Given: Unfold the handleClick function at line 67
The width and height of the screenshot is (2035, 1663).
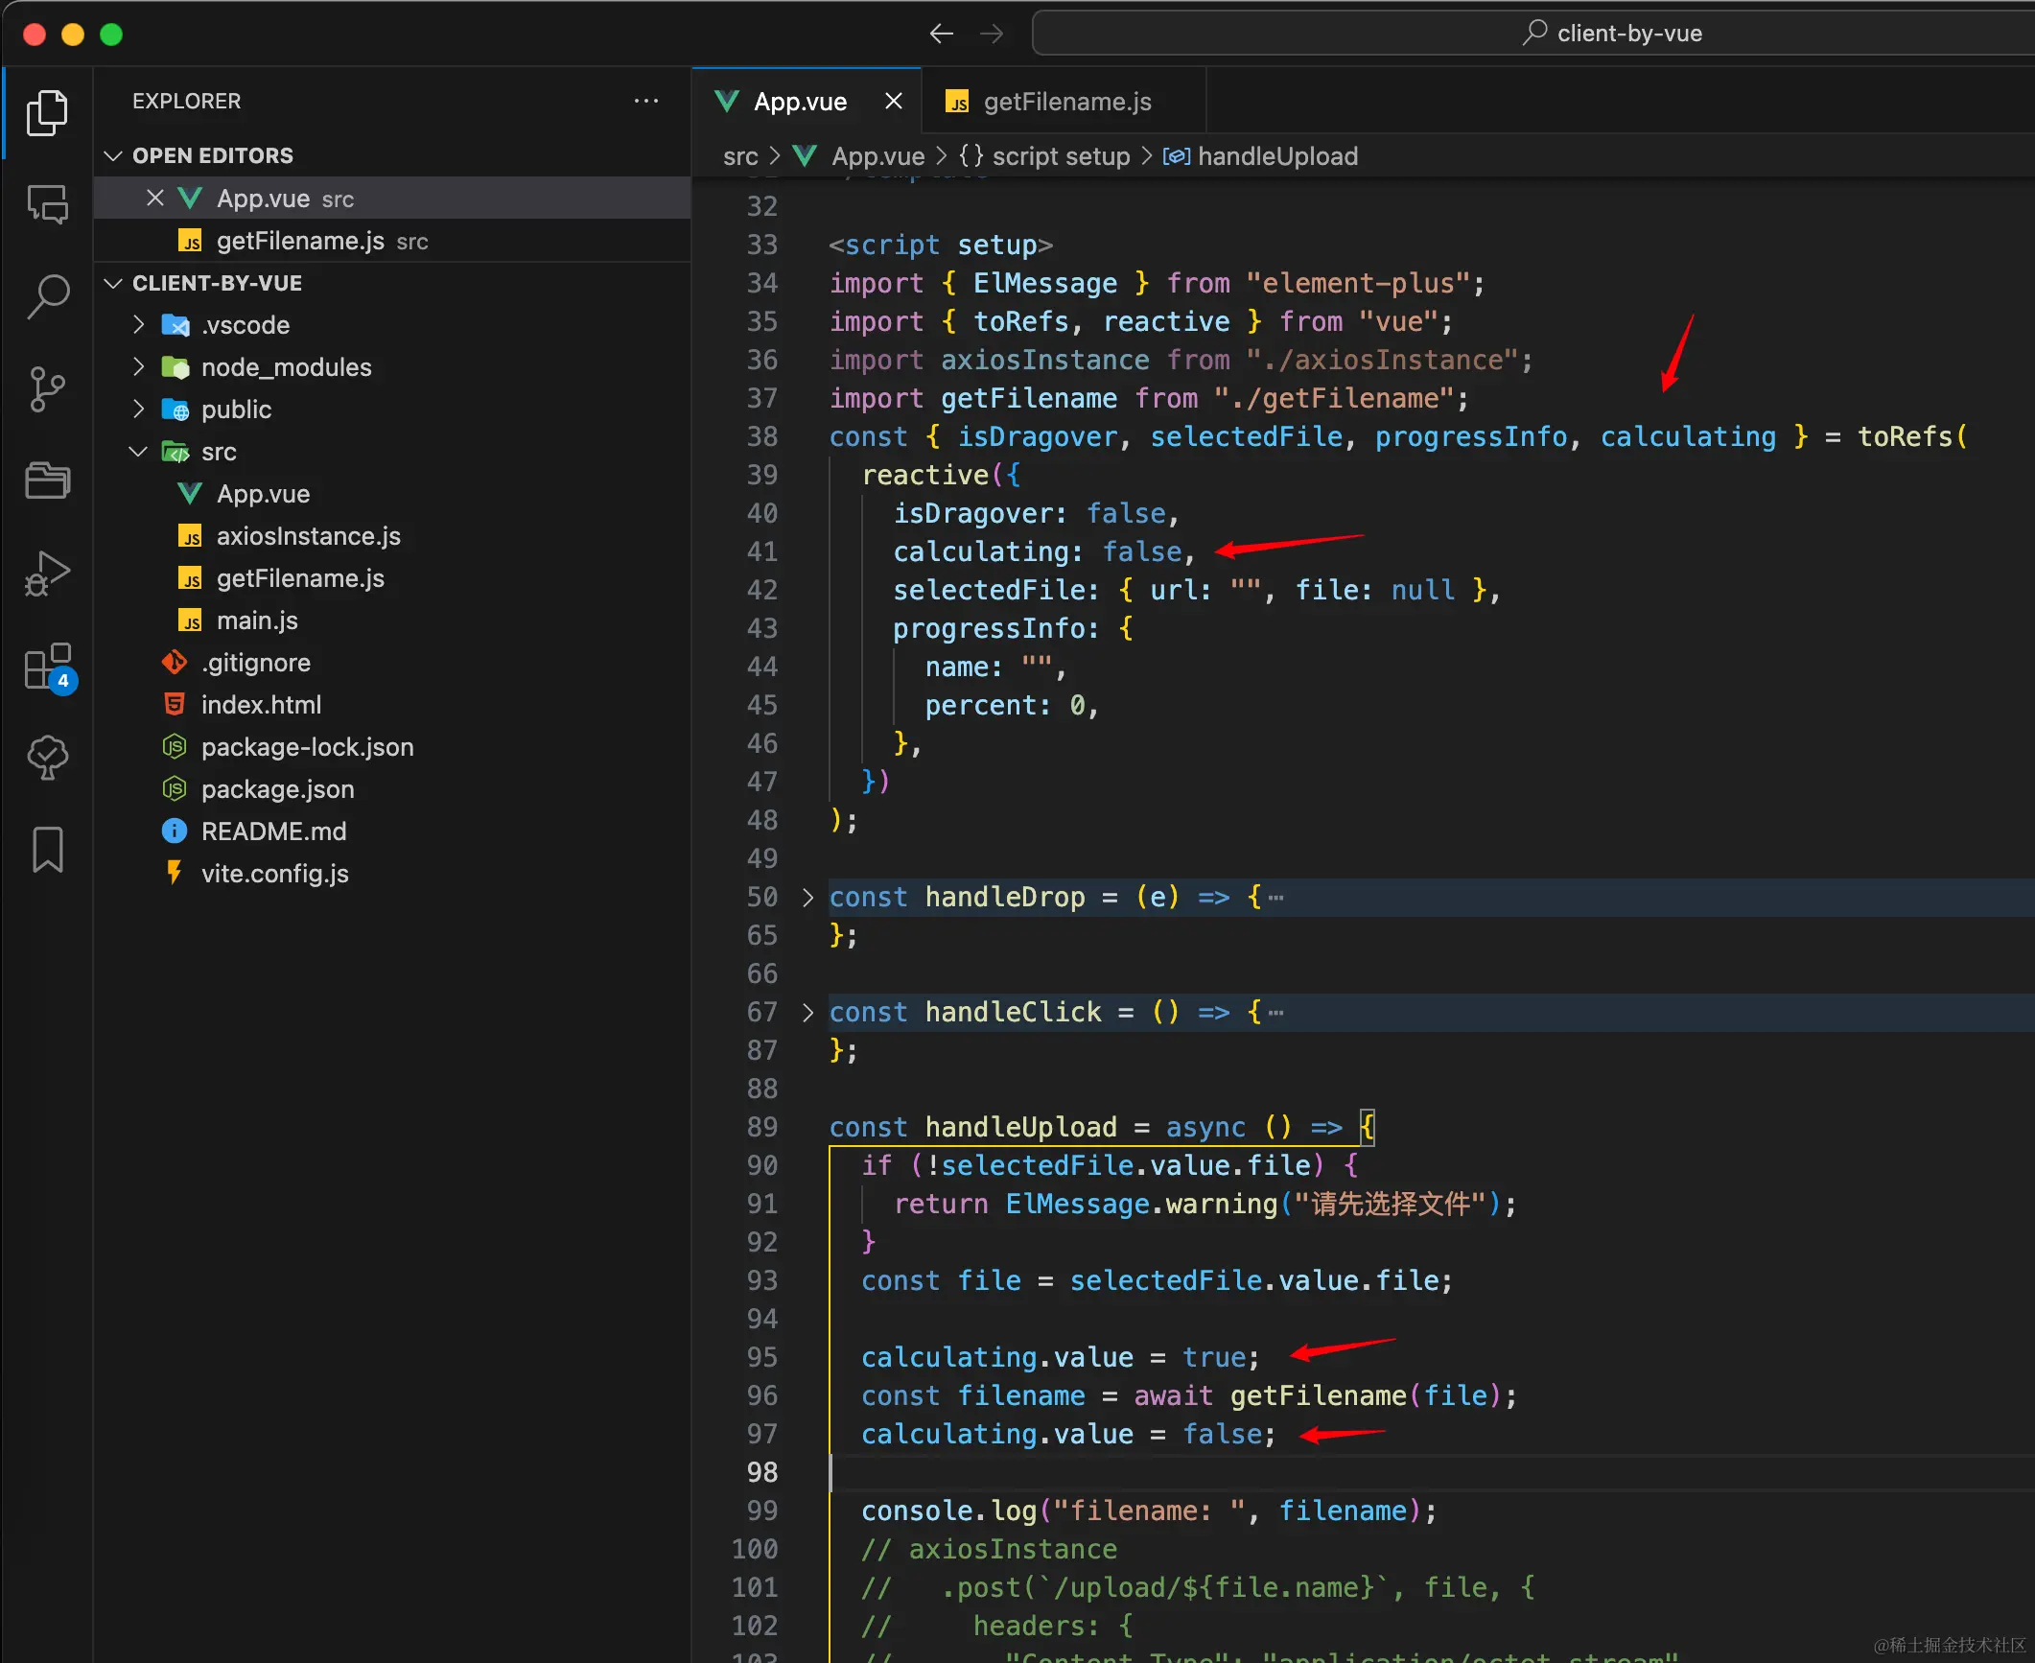Looking at the screenshot, I should pos(807,1013).
